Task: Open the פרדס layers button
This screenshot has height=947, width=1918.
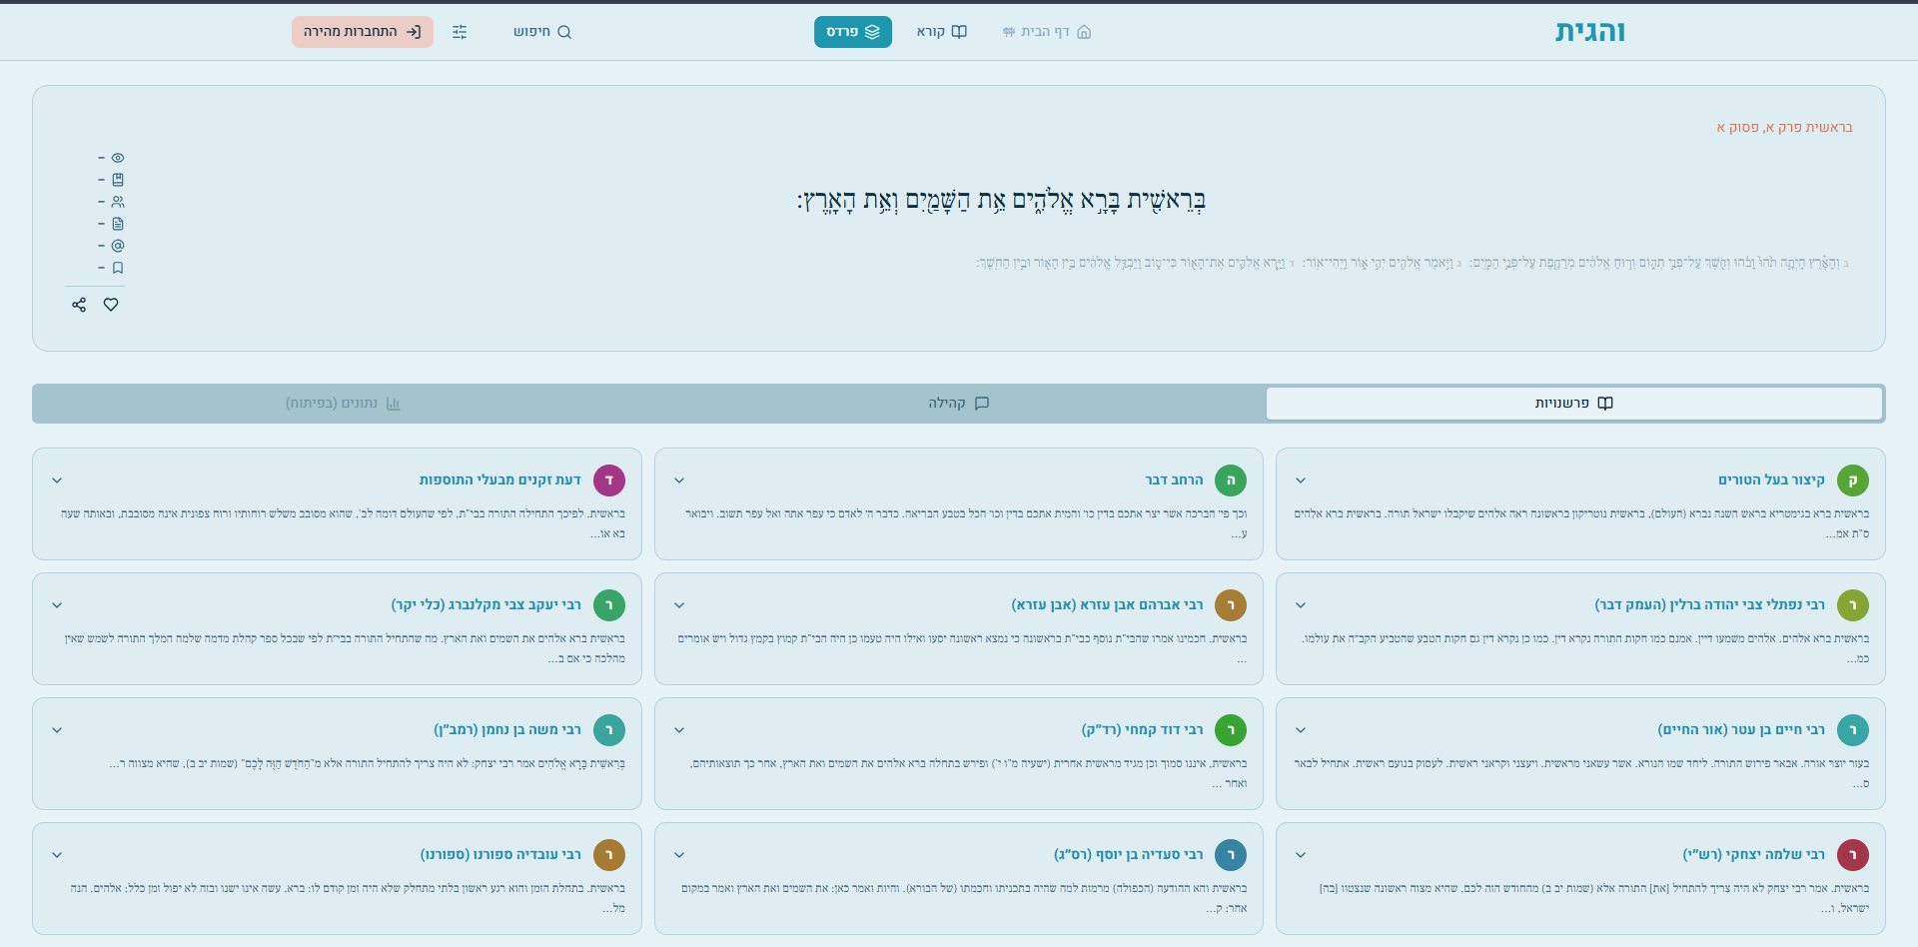Action: [852, 31]
